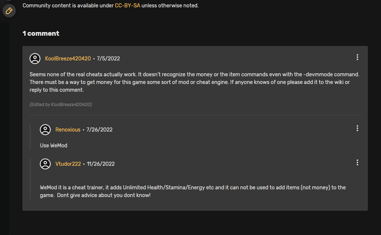Open KoolBreeze420420's user profile link
Viewport: 381px width, 235px height.
click(x=68, y=59)
